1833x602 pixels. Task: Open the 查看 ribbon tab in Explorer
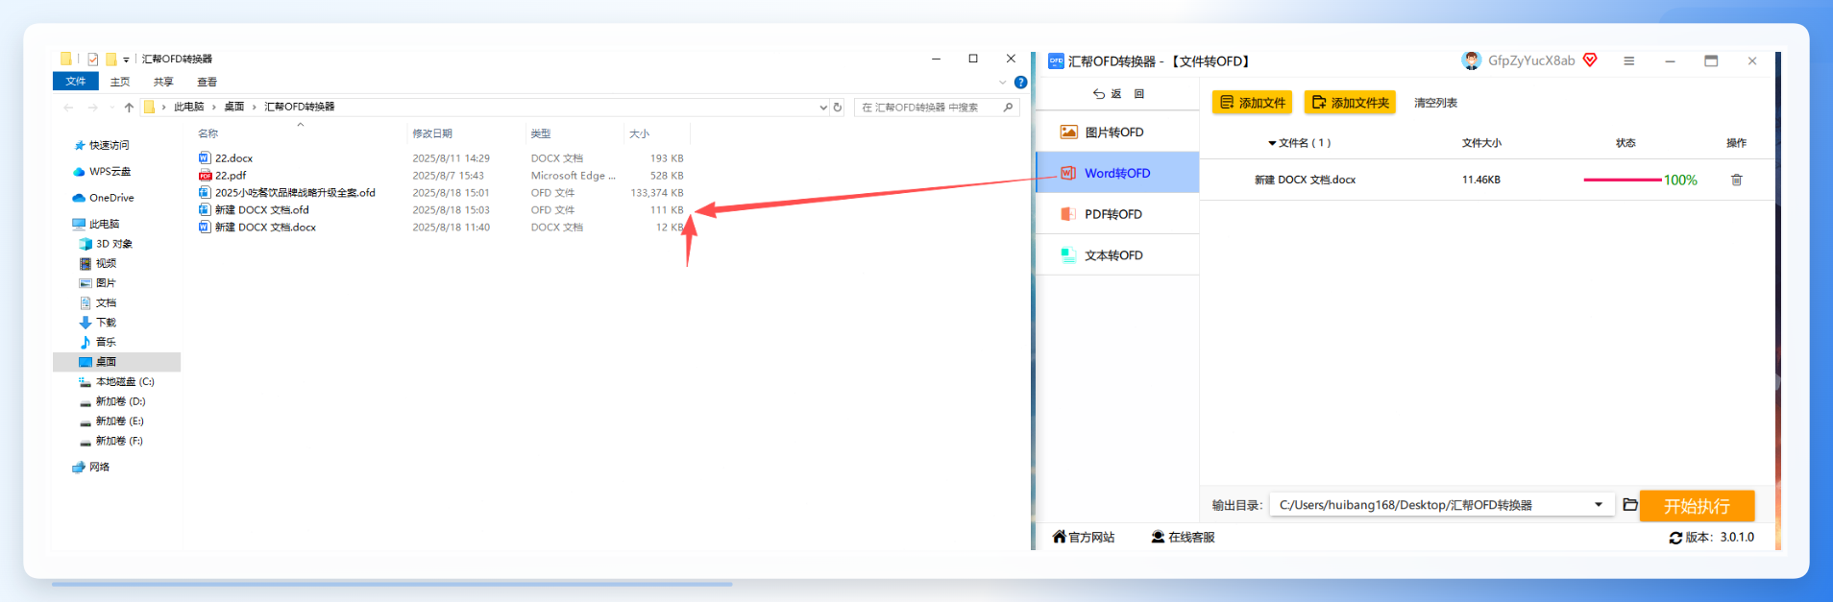[207, 82]
